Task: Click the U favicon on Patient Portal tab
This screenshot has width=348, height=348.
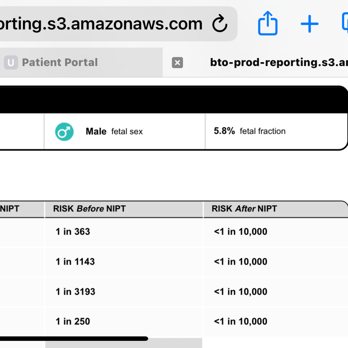Action: [x=11, y=63]
